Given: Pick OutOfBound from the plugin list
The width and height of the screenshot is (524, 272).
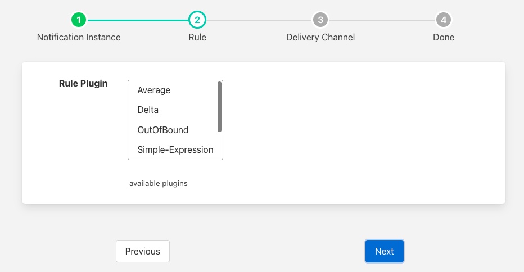Looking at the screenshot, I should point(162,130).
